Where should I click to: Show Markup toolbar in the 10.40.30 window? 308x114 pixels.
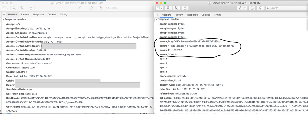pos(100,8)
